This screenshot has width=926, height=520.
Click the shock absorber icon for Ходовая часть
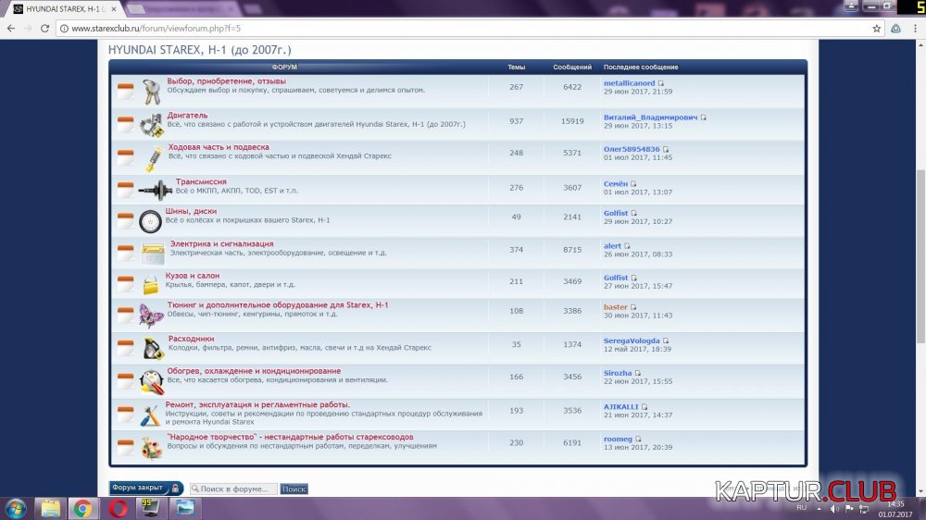point(152,155)
